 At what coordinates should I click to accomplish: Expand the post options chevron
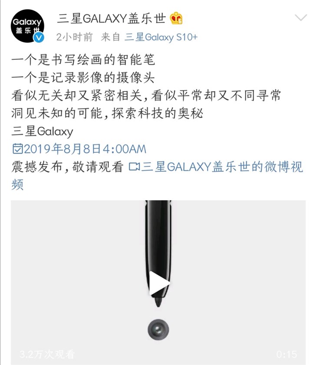click(x=301, y=17)
